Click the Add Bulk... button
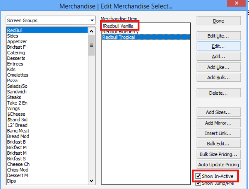The image size is (249, 189). [x=218, y=78]
